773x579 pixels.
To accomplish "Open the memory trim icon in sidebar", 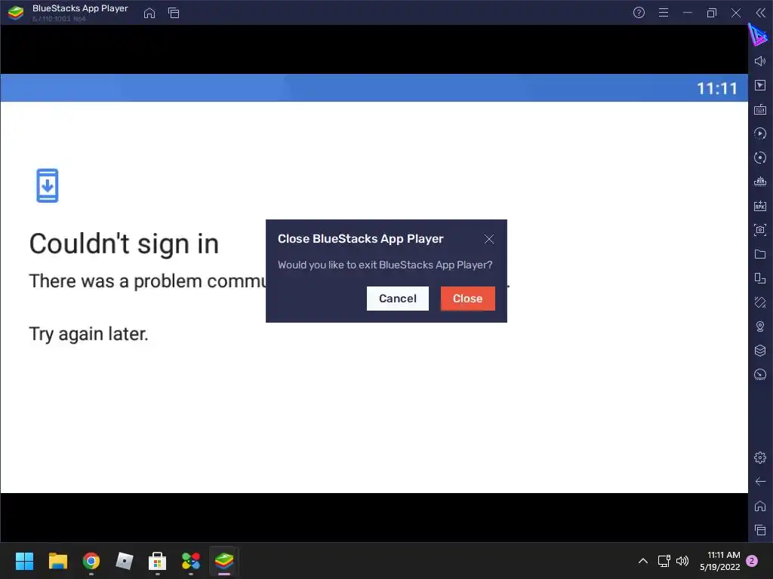I will tap(760, 182).
